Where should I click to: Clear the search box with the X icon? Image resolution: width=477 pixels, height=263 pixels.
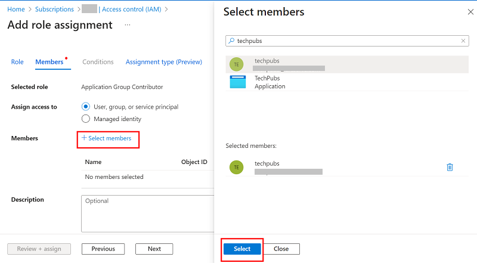click(463, 41)
